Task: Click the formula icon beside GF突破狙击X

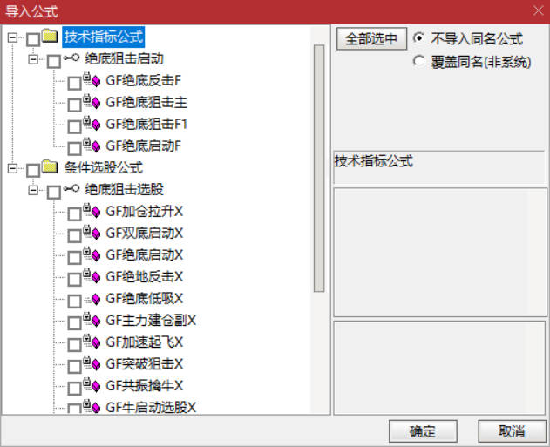Action: tap(92, 363)
